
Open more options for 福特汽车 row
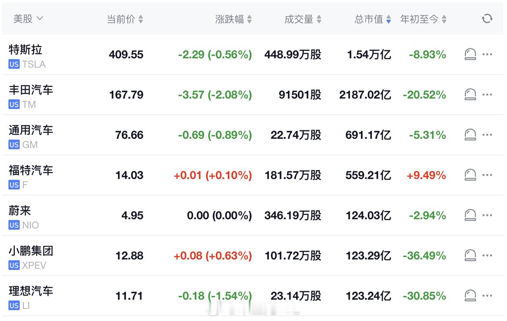487,175
